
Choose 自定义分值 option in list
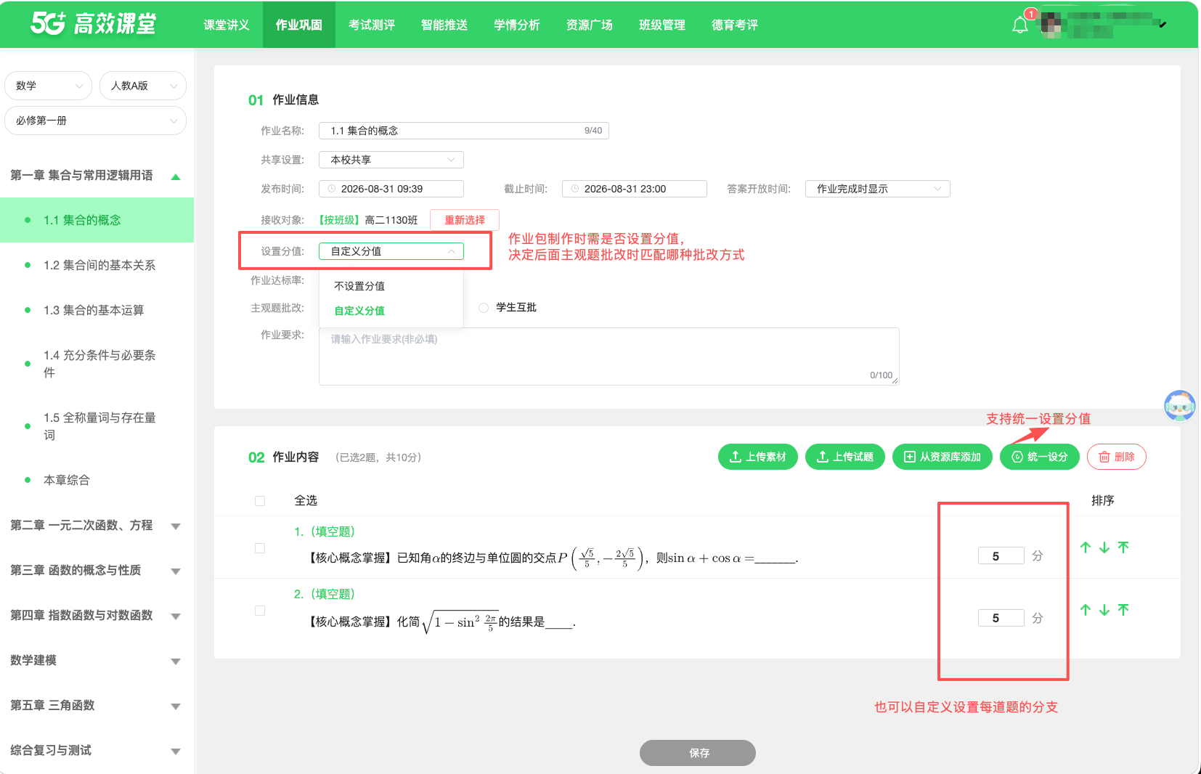[391, 311]
